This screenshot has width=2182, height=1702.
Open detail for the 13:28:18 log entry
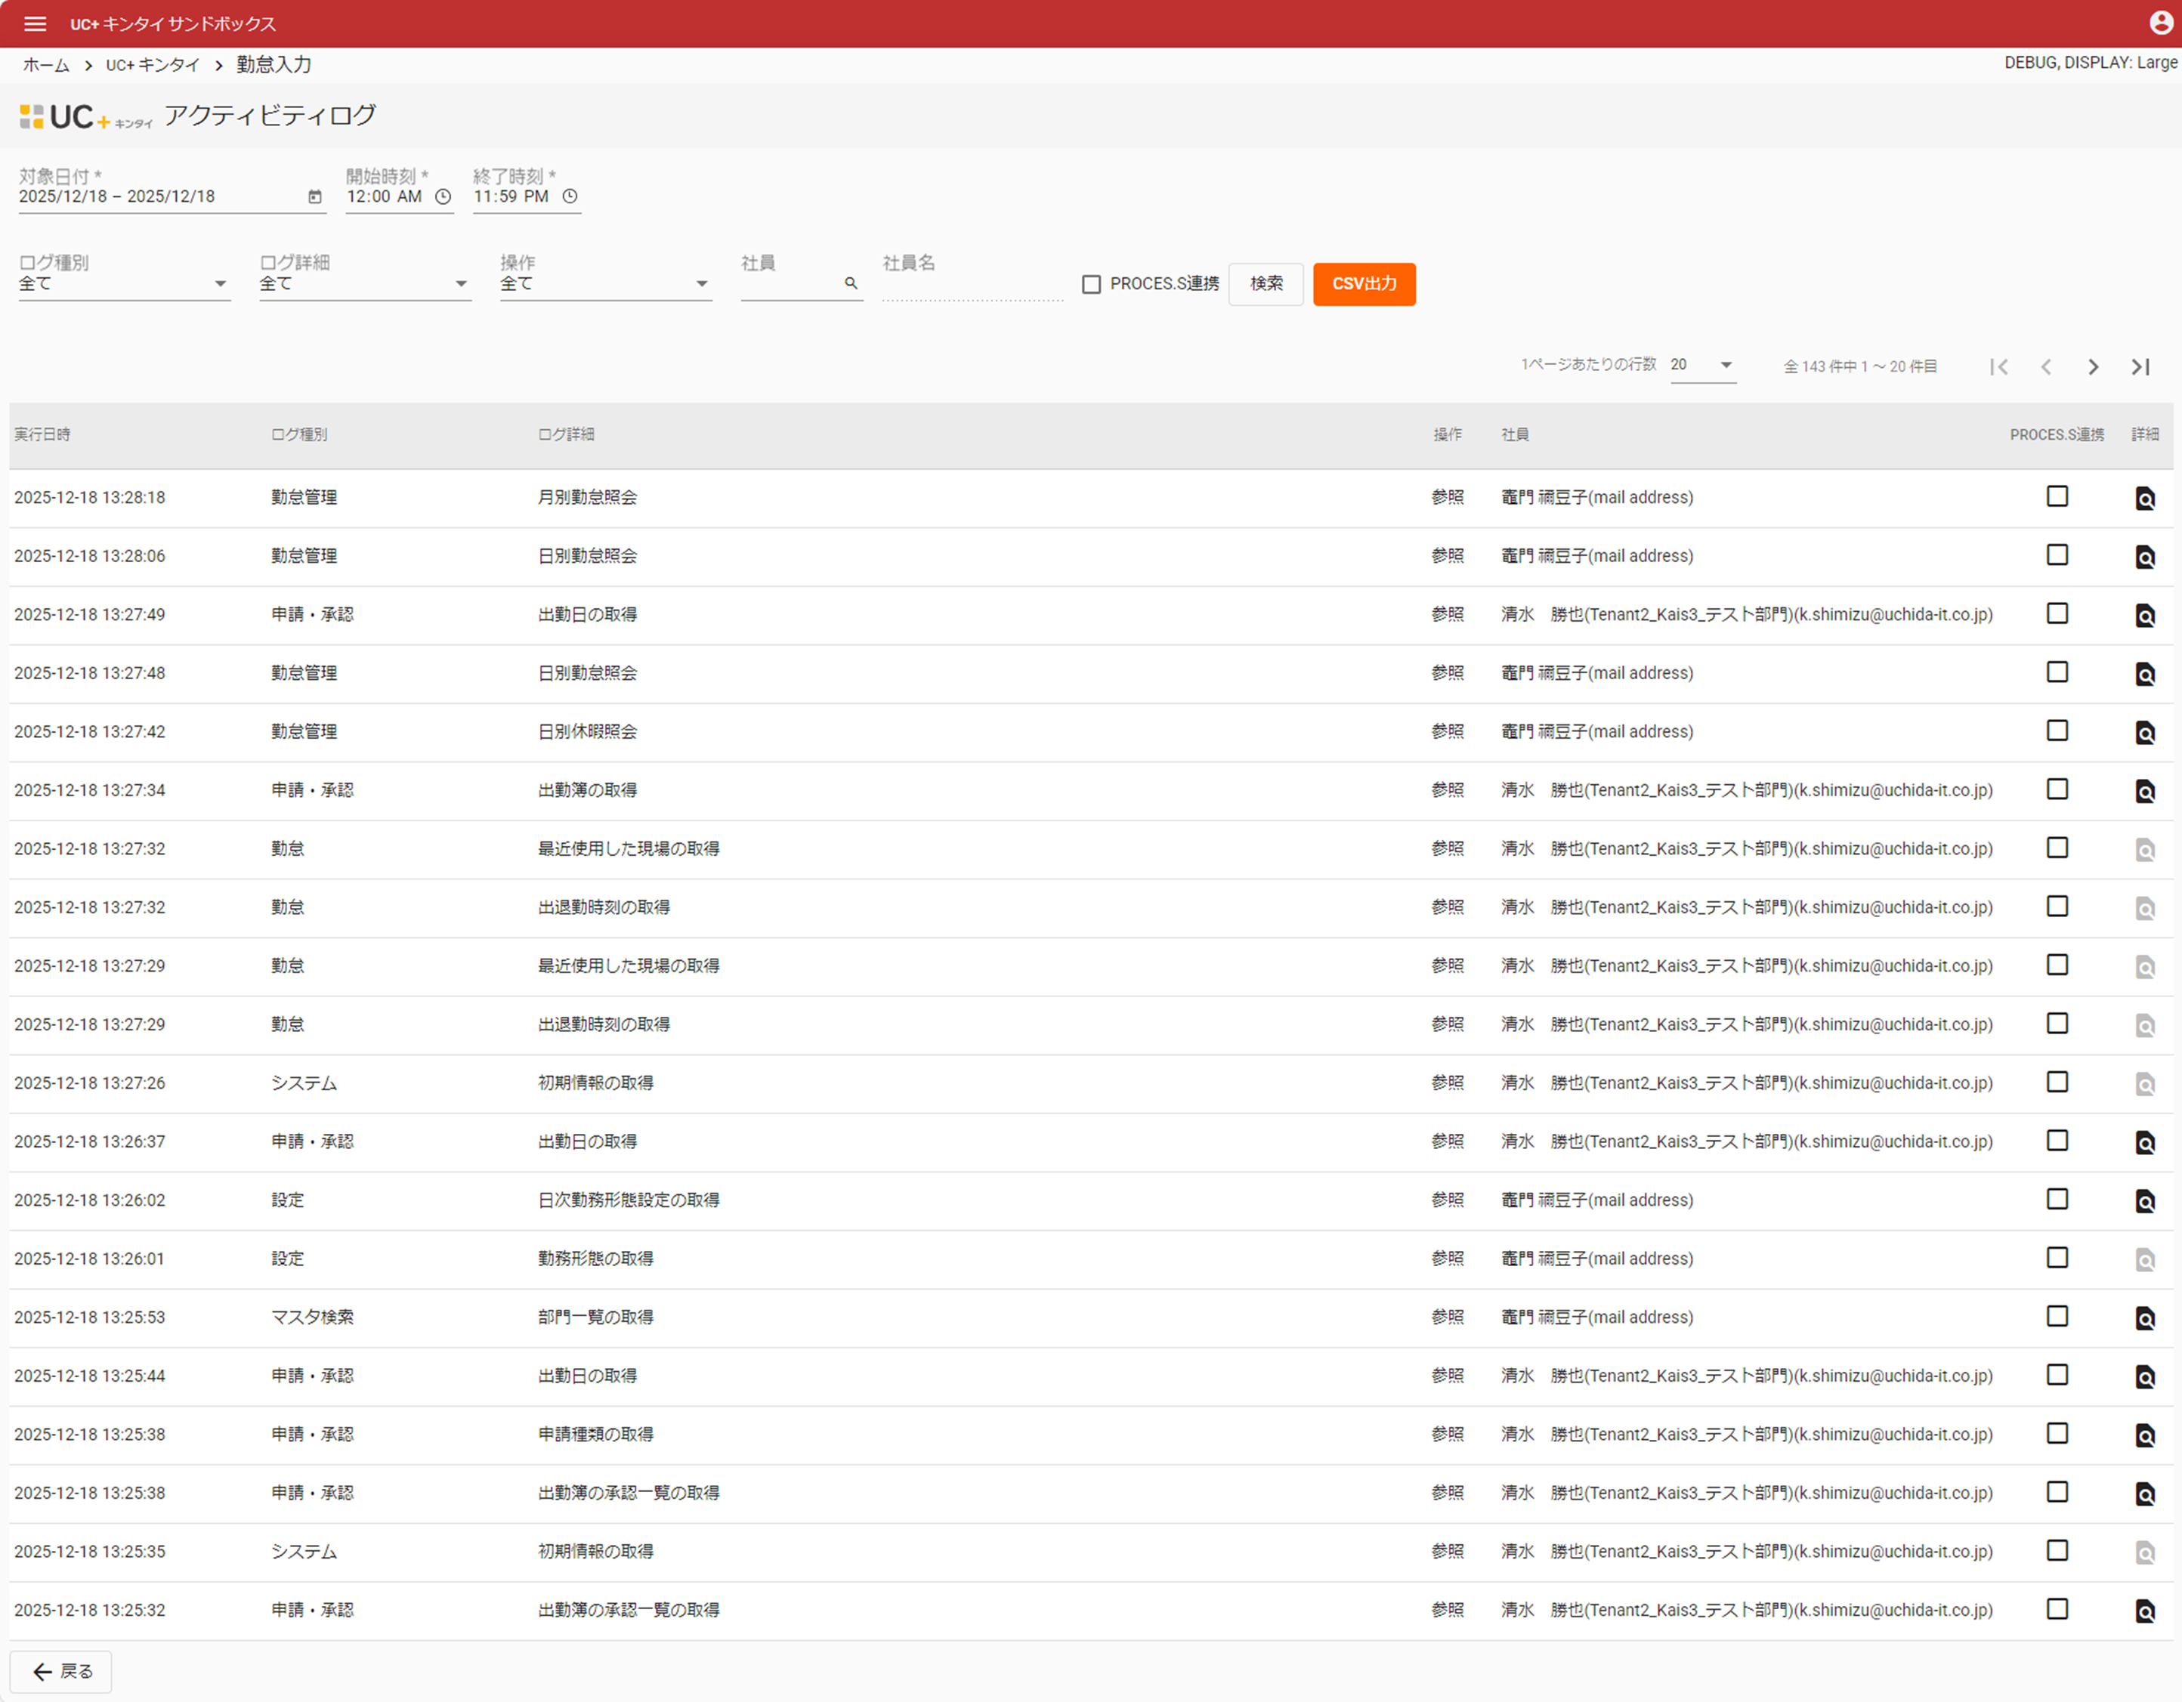2144,497
